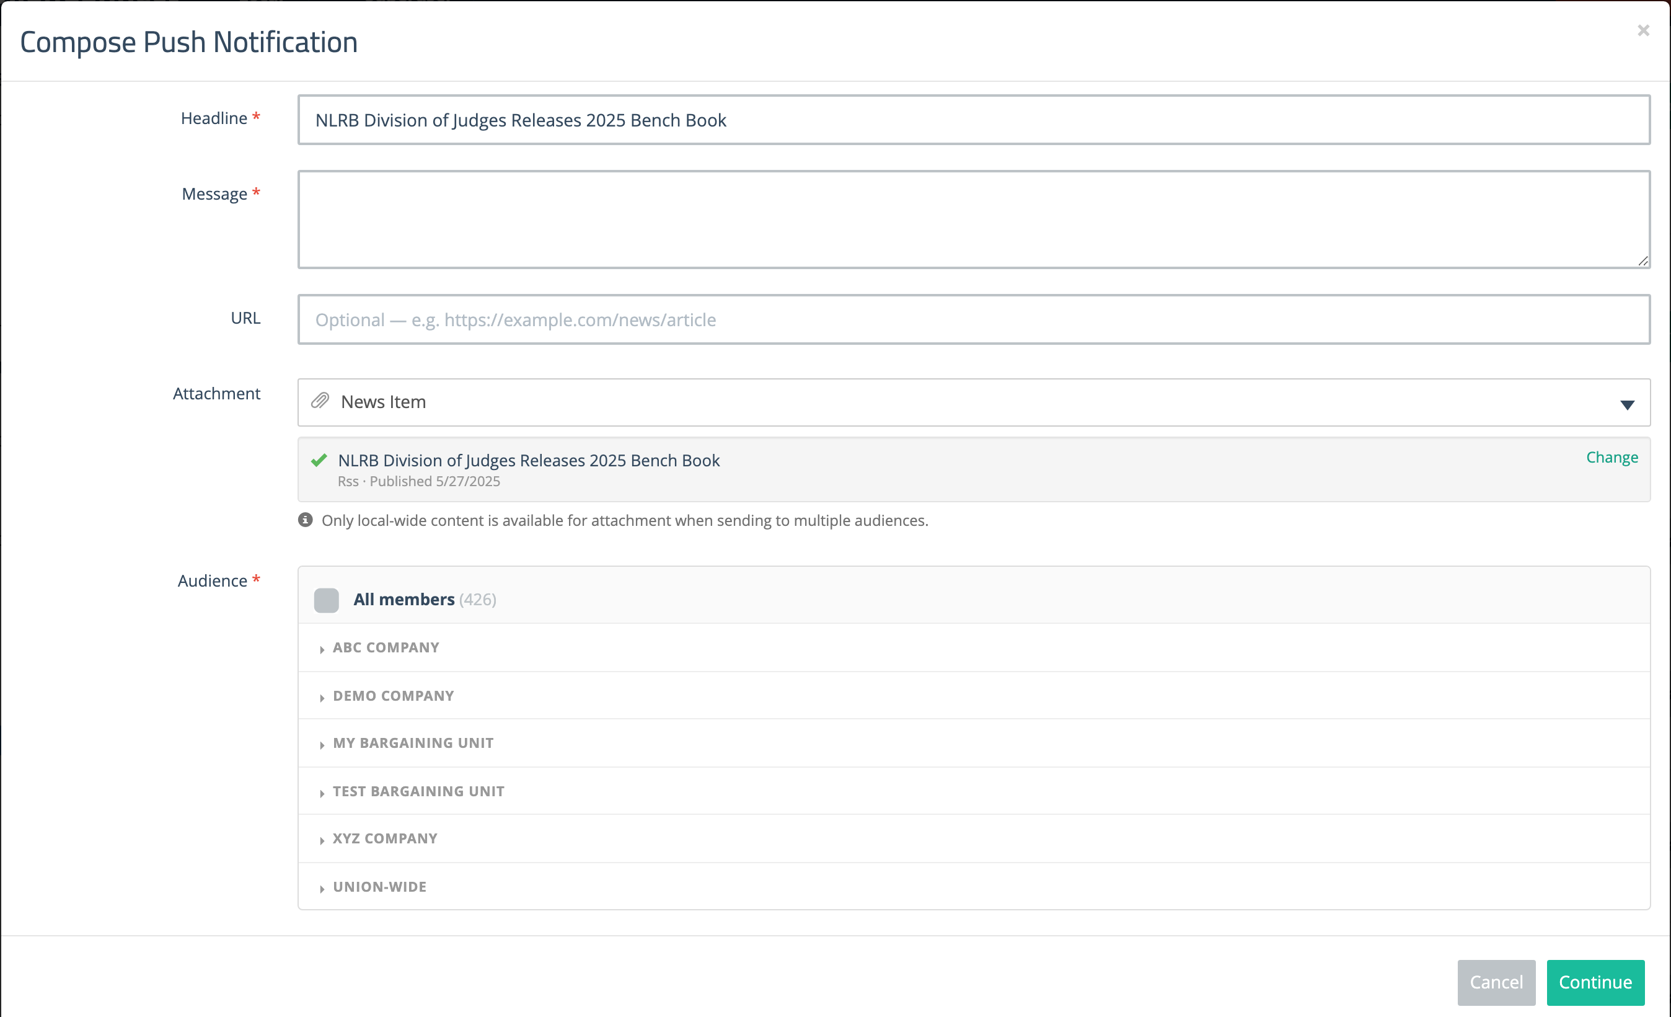Viewport: 1671px width, 1017px height.
Task: Click the green checkmark on attached item
Action: [x=319, y=461]
